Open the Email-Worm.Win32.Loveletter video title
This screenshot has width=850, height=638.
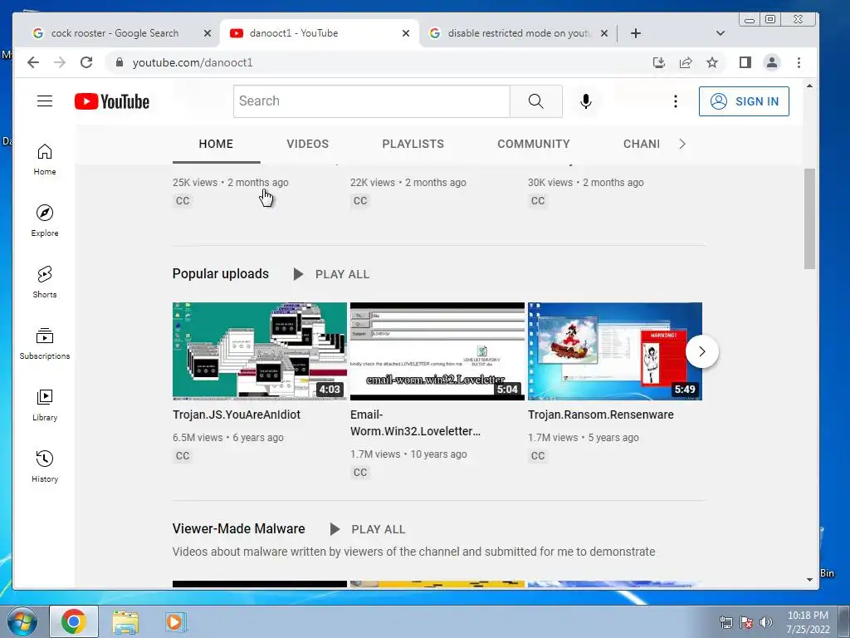pos(415,423)
